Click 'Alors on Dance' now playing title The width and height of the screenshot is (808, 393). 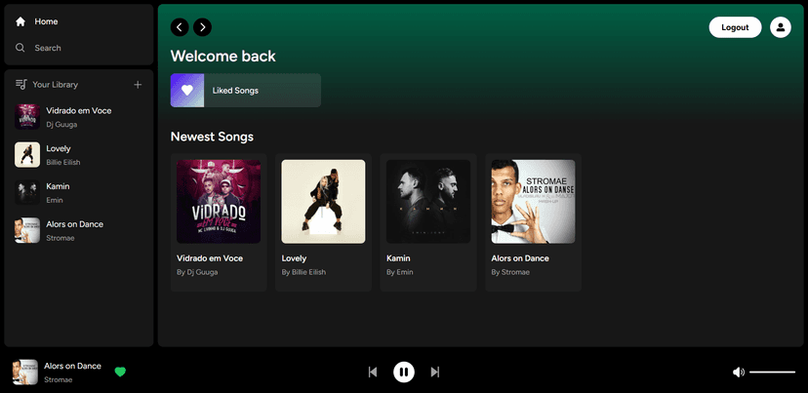[72, 366]
